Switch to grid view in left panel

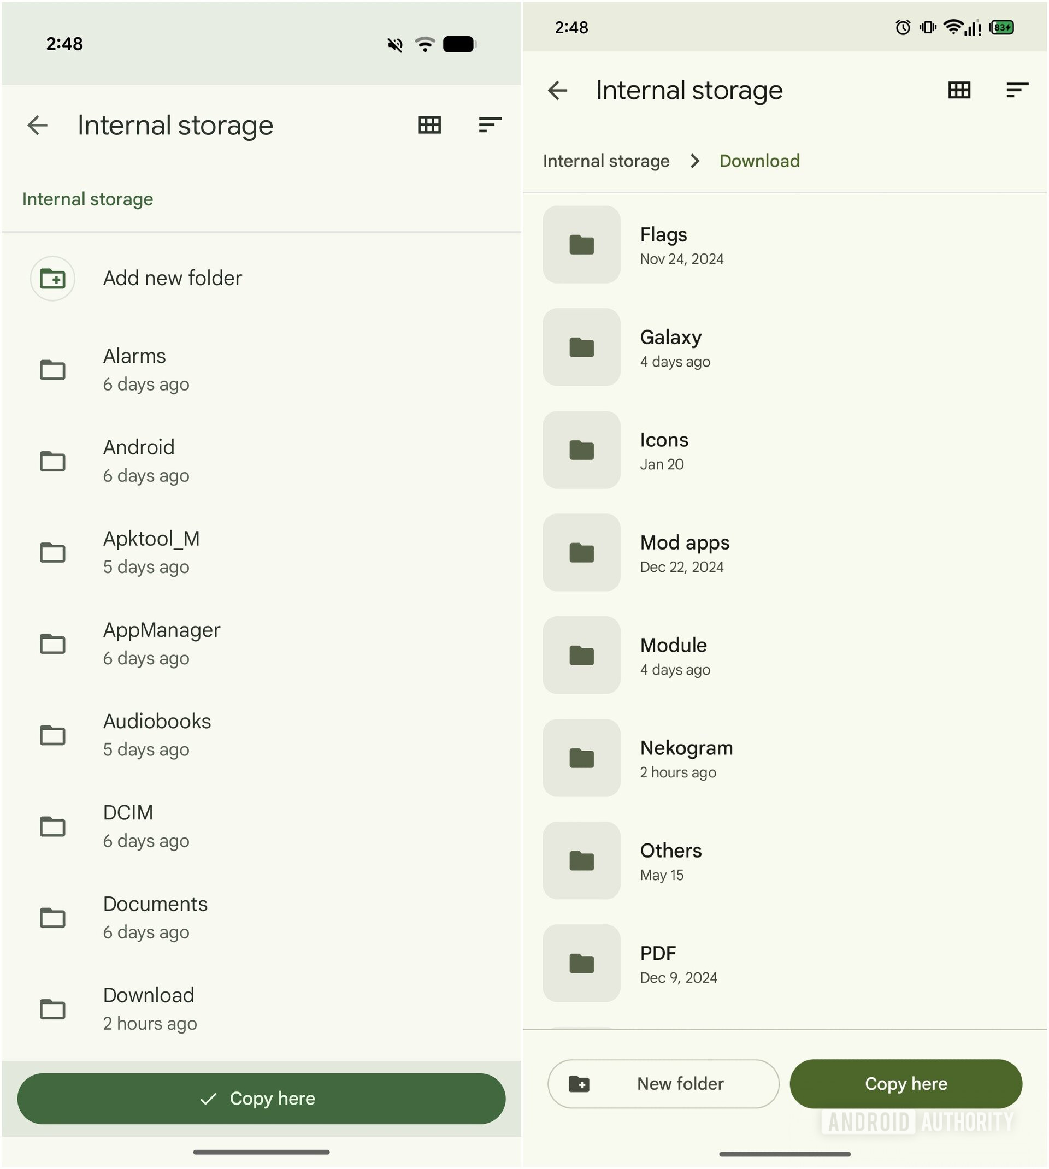pyautogui.click(x=429, y=125)
